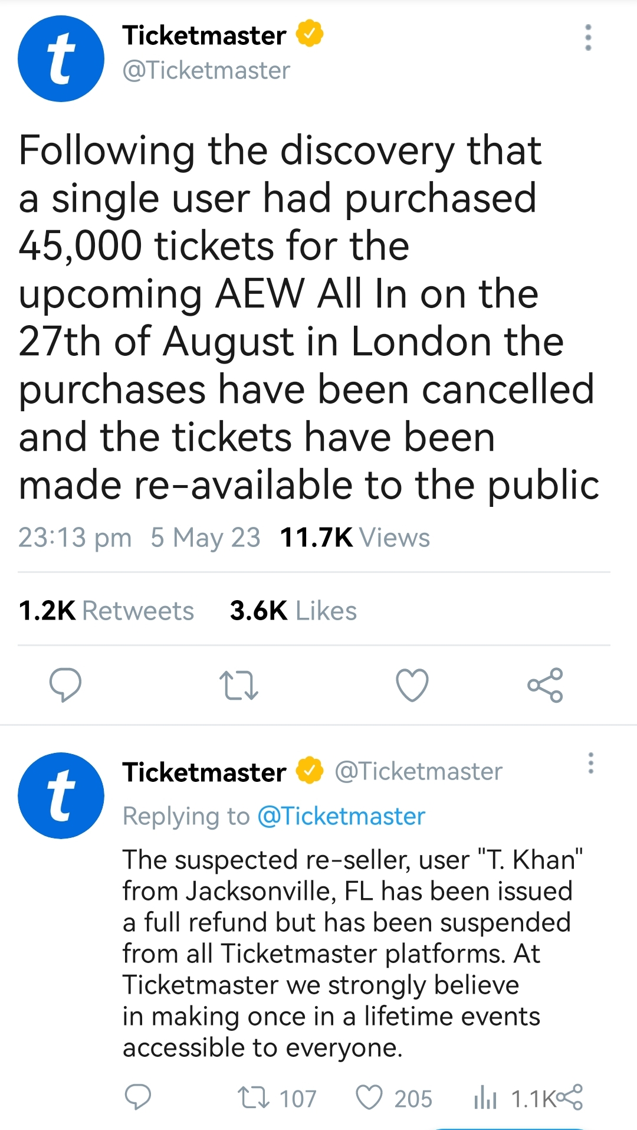Tap Ticketmaster avatar on reply tweet
Viewport: 637px width, 1130px height.
pos(61,795)
